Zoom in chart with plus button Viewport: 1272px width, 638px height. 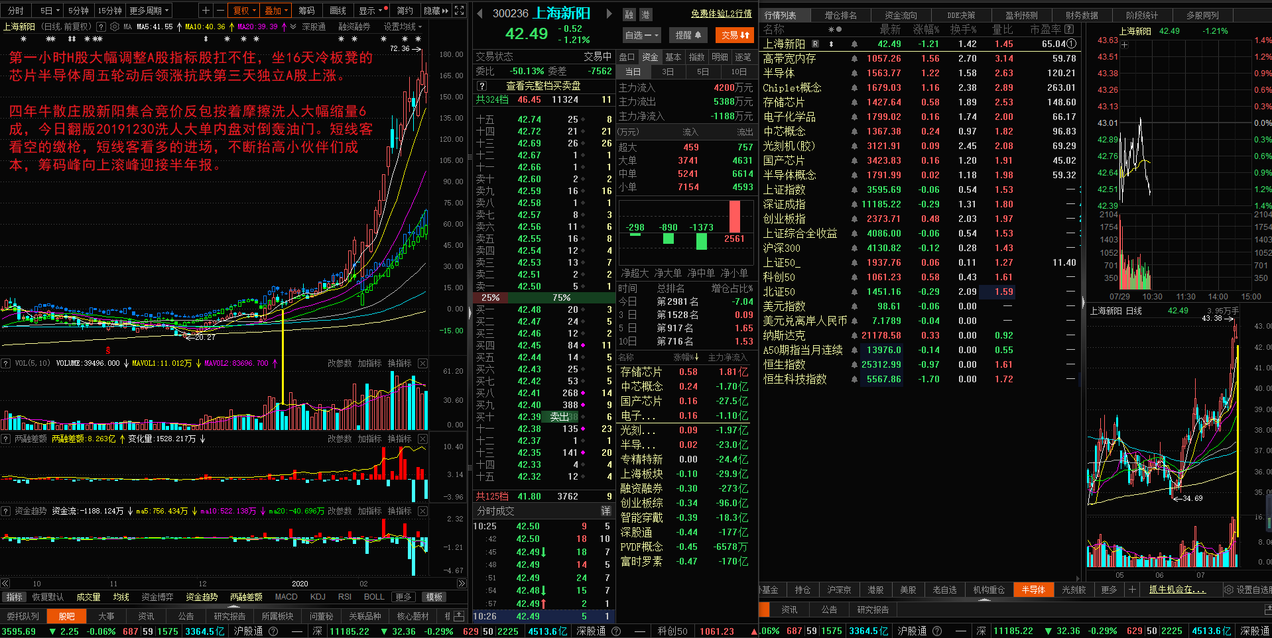(206, 11)
